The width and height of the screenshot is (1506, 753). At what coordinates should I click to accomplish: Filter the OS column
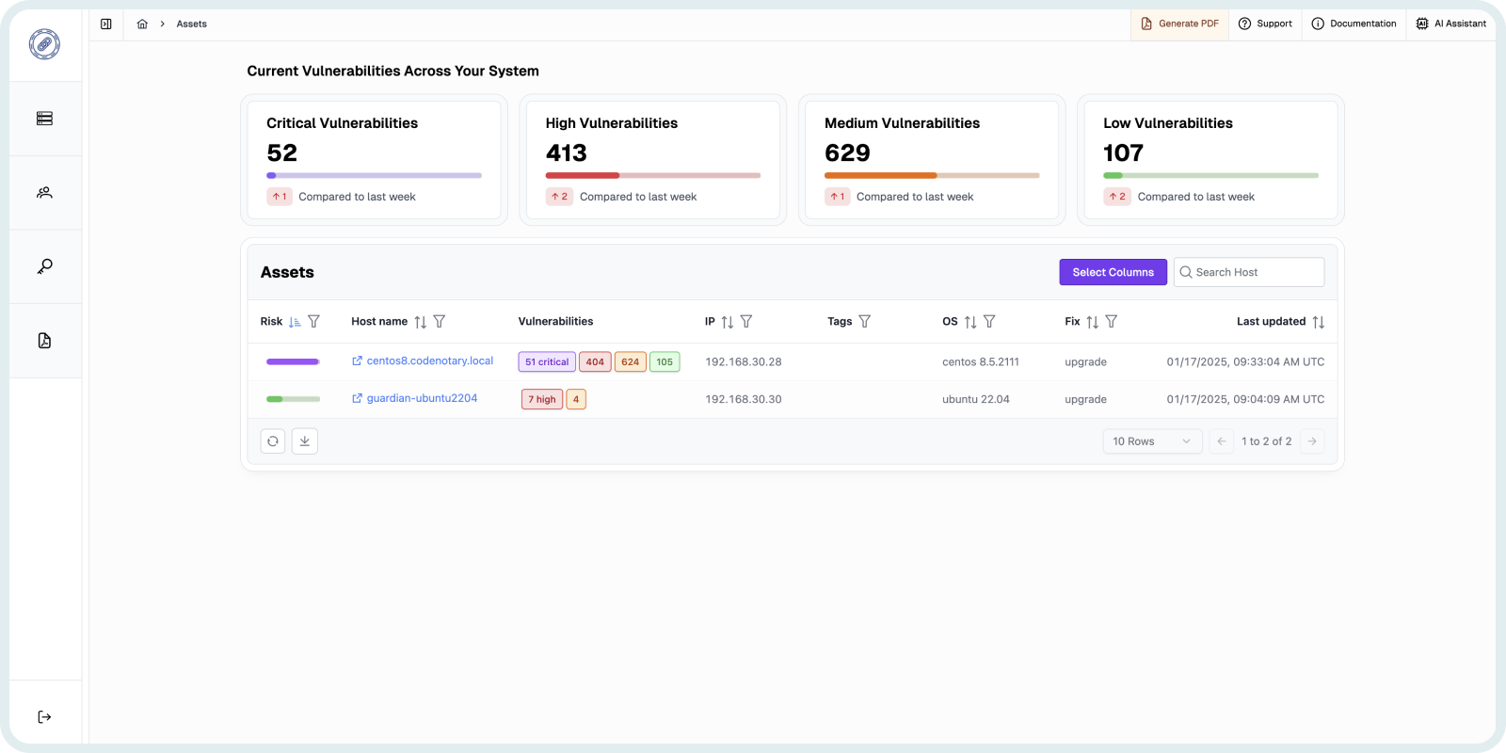click(x=989, y=322)
